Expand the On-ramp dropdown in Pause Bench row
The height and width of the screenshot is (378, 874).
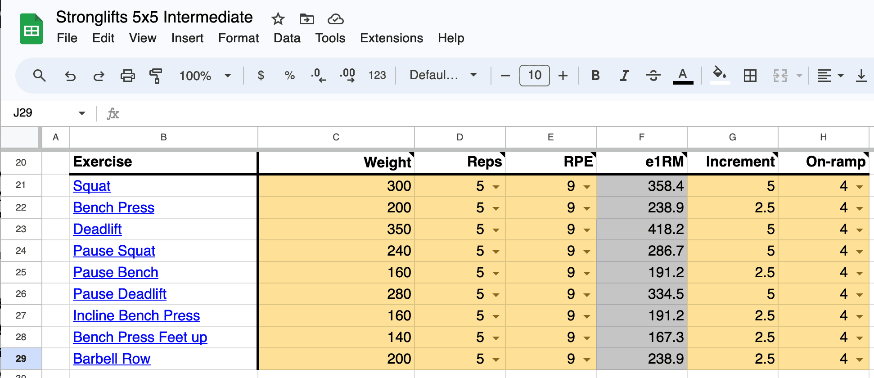point(859,273)
